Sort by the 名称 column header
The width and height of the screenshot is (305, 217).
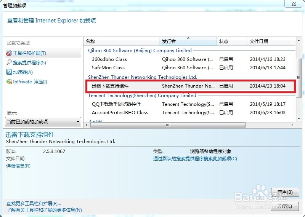click(x=122, y=41)
